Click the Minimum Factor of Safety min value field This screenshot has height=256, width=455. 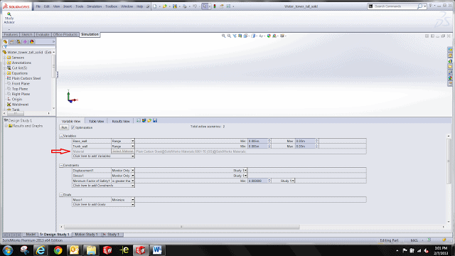point(259,181)
